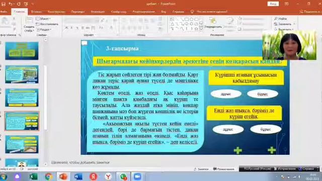Click the comment icon on slide corner
This screenshot has width=322, height=181.
point(85,43)
